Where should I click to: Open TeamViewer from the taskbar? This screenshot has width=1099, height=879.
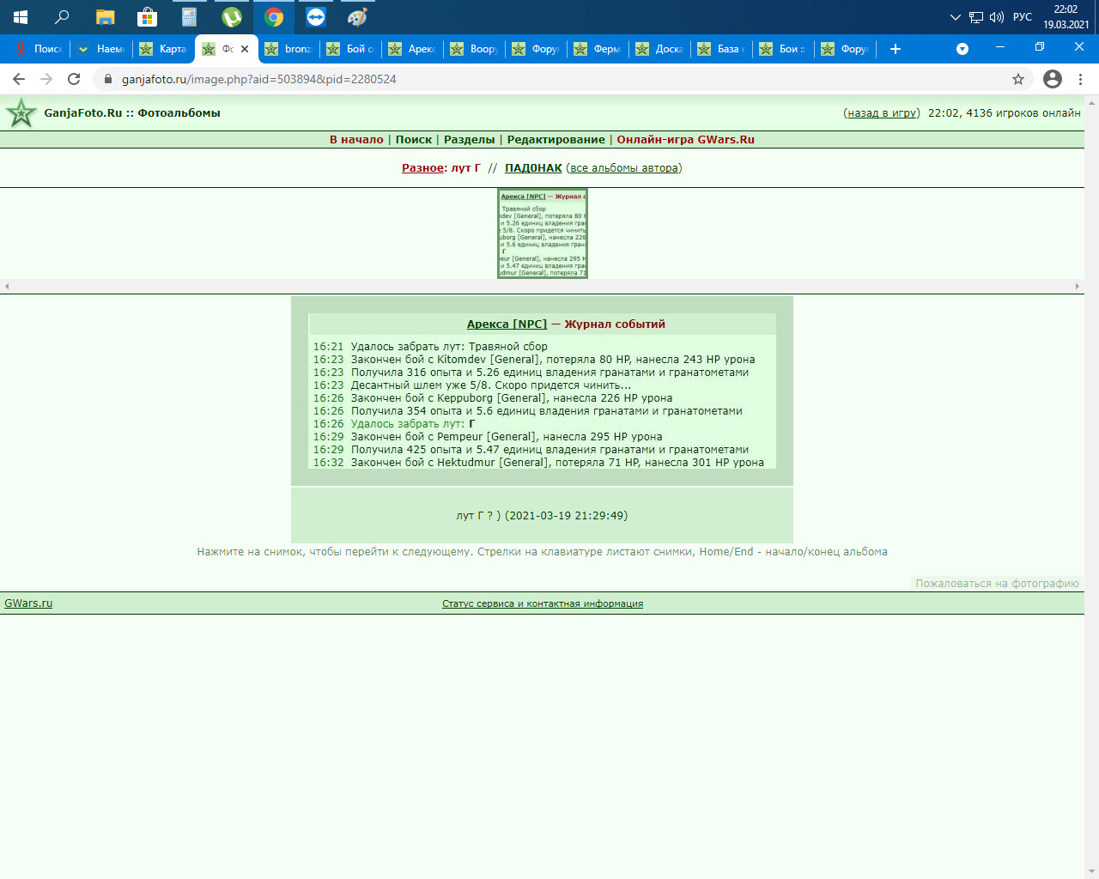coord(315,17)
